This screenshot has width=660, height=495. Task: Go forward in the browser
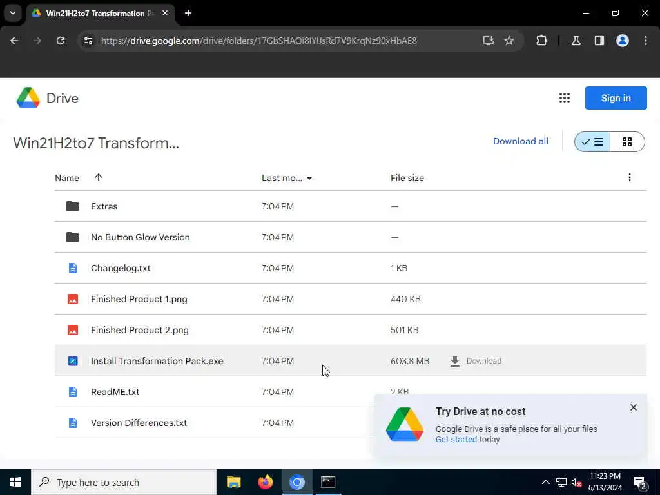pyautogui.click(x=37, y=41)
